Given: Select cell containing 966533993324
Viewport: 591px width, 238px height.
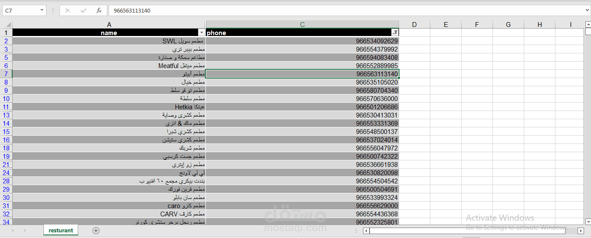Looking at the screenshot, I should (x=302, y=198).
